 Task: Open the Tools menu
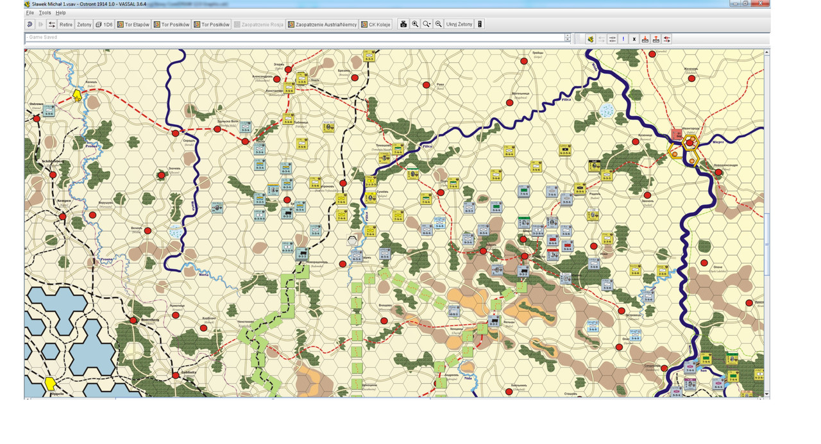[x=45, y=13]
